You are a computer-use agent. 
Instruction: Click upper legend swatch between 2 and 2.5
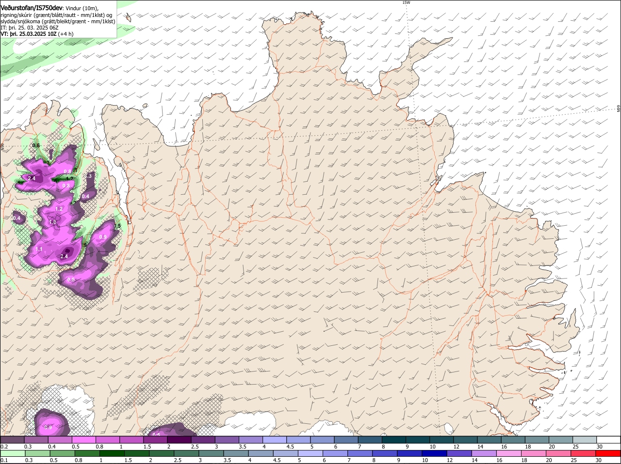coord(179,440)
